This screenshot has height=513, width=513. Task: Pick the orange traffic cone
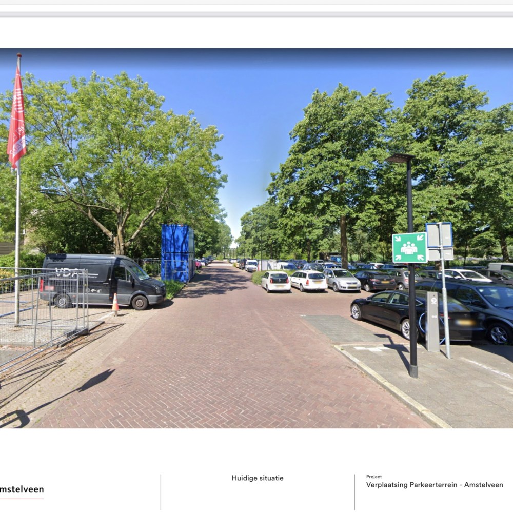[115, 304]
